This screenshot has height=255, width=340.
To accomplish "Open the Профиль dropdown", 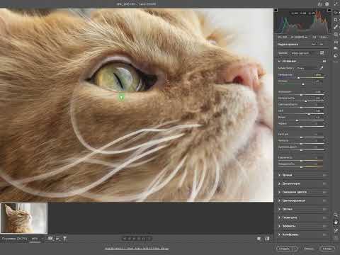I will click(x=303, y=53).
